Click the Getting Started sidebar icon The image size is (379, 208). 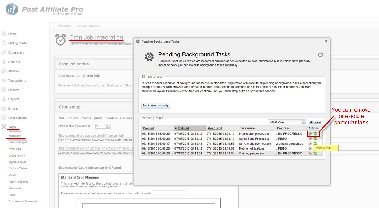click(x=4, y=43)
